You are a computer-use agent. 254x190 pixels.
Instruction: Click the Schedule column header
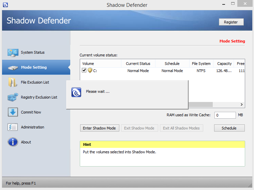172,64
